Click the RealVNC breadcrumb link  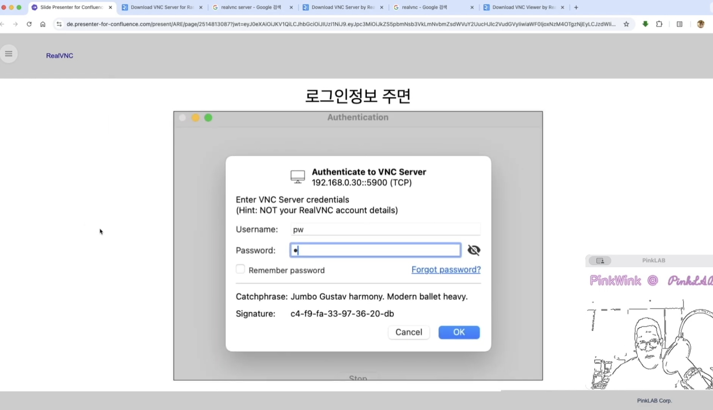59,56
